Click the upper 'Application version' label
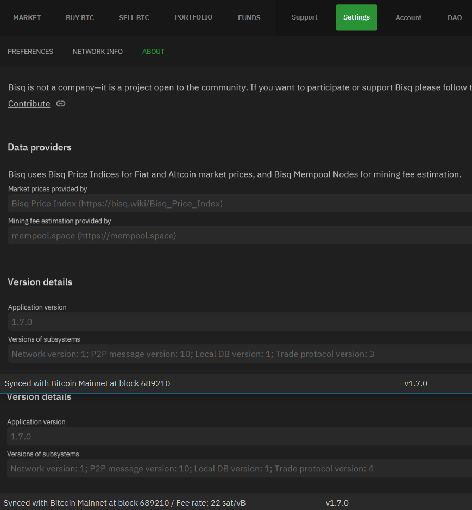The height and width of the screenshot is (510, 472). pyautogui.click(x=37, y=307)
